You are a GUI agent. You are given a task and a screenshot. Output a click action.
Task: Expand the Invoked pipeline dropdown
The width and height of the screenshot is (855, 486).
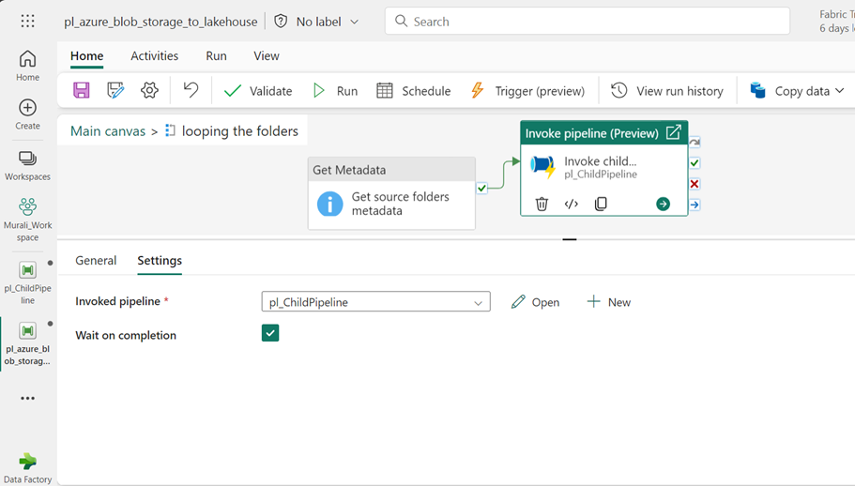(478, 302)
